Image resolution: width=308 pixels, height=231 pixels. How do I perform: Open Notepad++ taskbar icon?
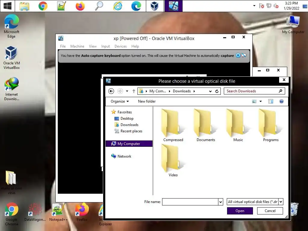click(x=61, y=6)
